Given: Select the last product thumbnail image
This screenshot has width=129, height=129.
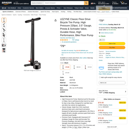Looking at the screenshot, I should tap(4, 50).
